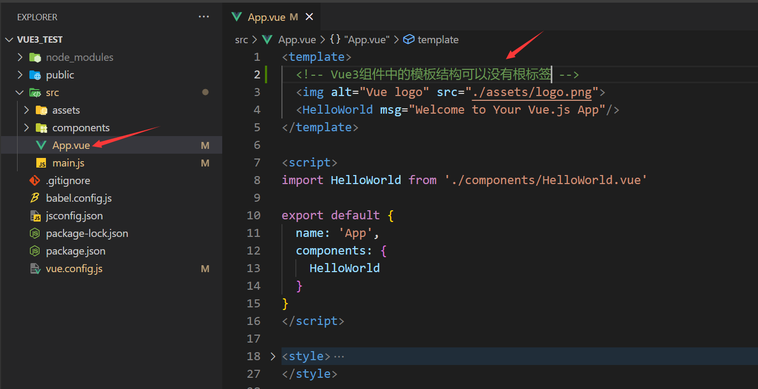Viewport: 758px width, 389px height.
Task: Click the M status badge beside main.js
Action: (x=205, y=163)
